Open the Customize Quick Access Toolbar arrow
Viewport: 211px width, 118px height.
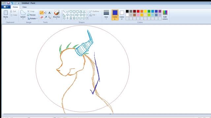coord(19,3)
